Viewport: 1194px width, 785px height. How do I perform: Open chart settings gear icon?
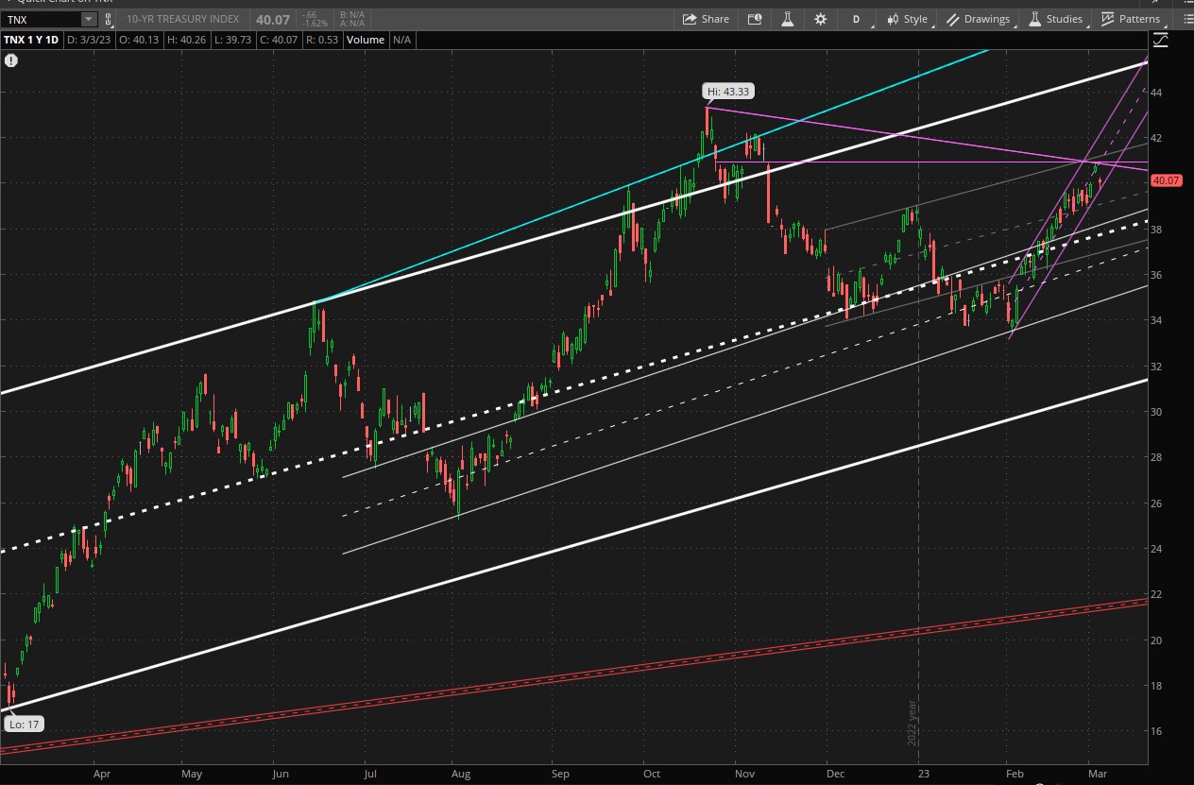click(820, 19)
